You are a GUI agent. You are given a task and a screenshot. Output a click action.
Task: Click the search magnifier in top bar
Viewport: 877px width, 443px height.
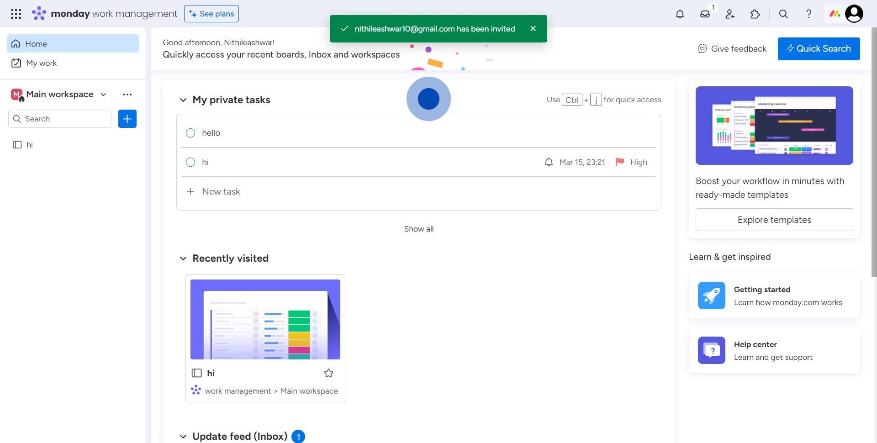[x=783, y=14]
